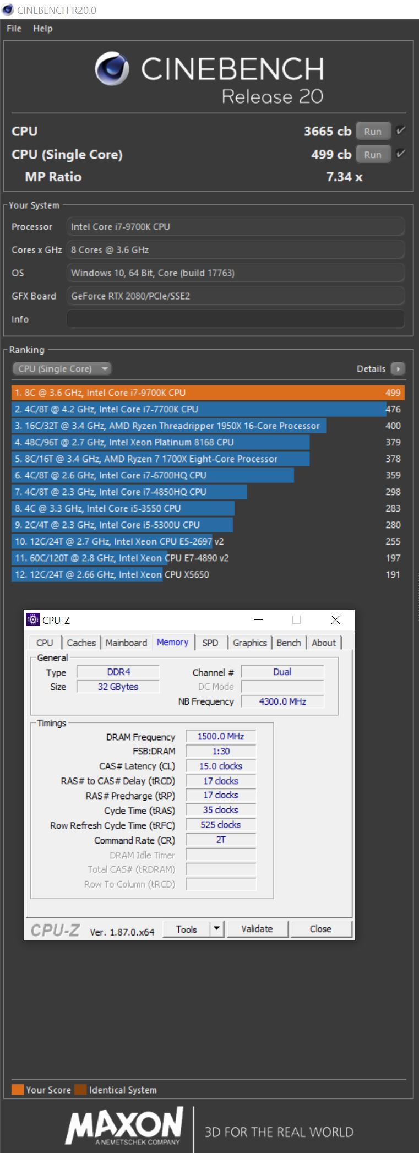Click the tRFC 525 clocks value
419x1153 pixels.
[x=221, y=825]
